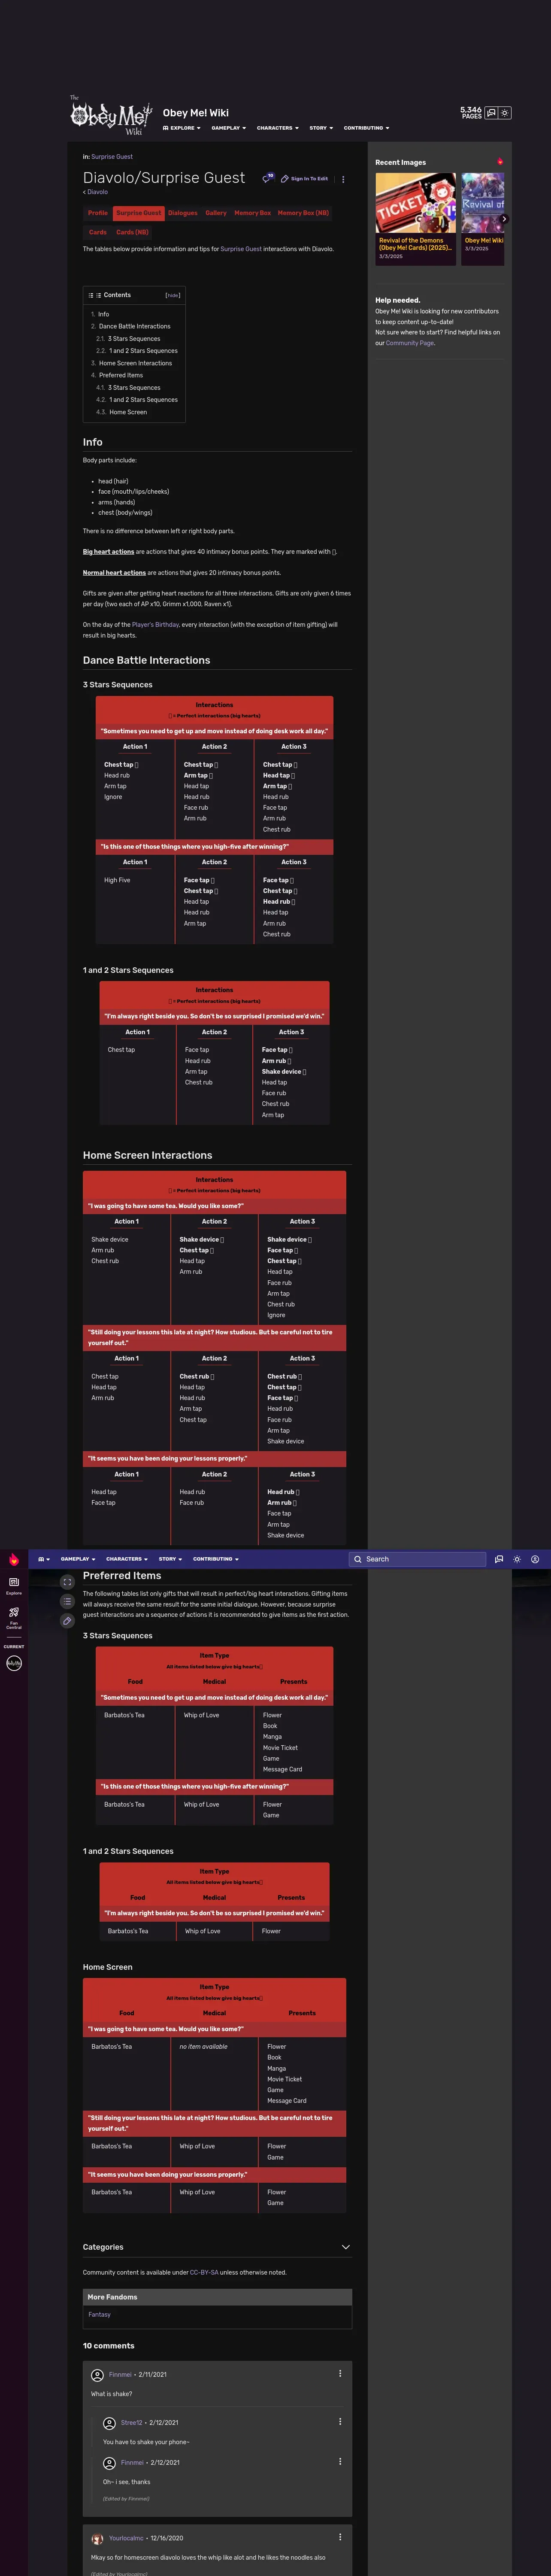This screenshot has width=551, height=2576.
Task: Click the pencil edit icon on side rail
Action: click(67, 1621)
